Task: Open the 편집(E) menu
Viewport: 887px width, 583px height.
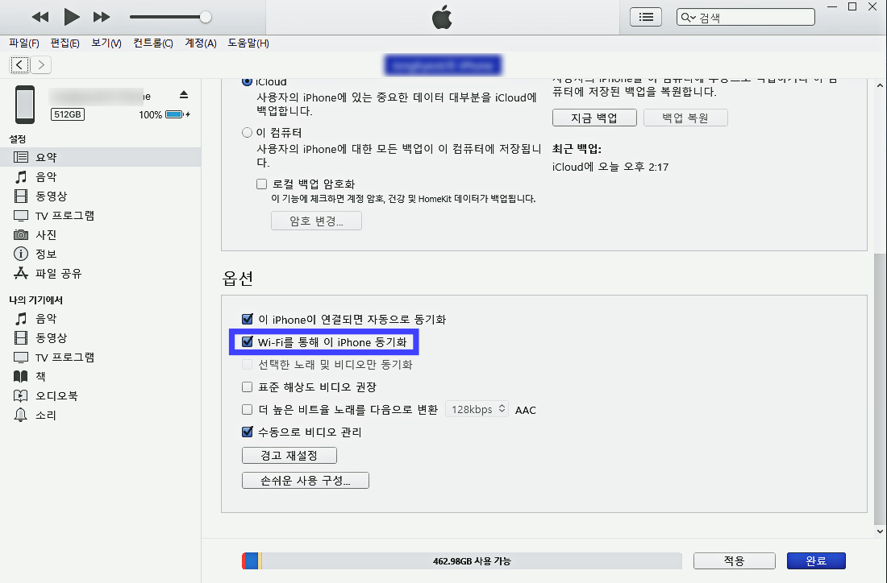Action: point(65,43)
